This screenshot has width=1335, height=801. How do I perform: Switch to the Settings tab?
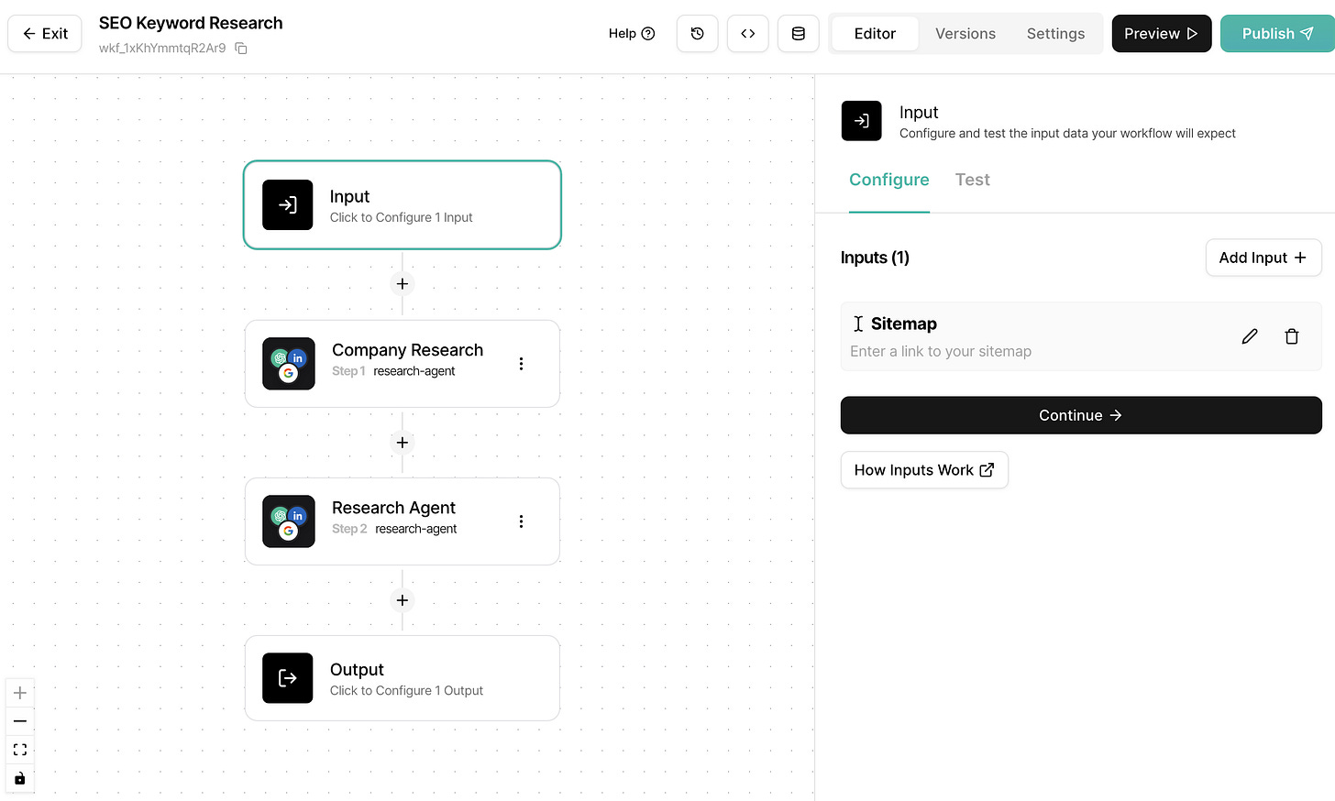click(1055, 33)
